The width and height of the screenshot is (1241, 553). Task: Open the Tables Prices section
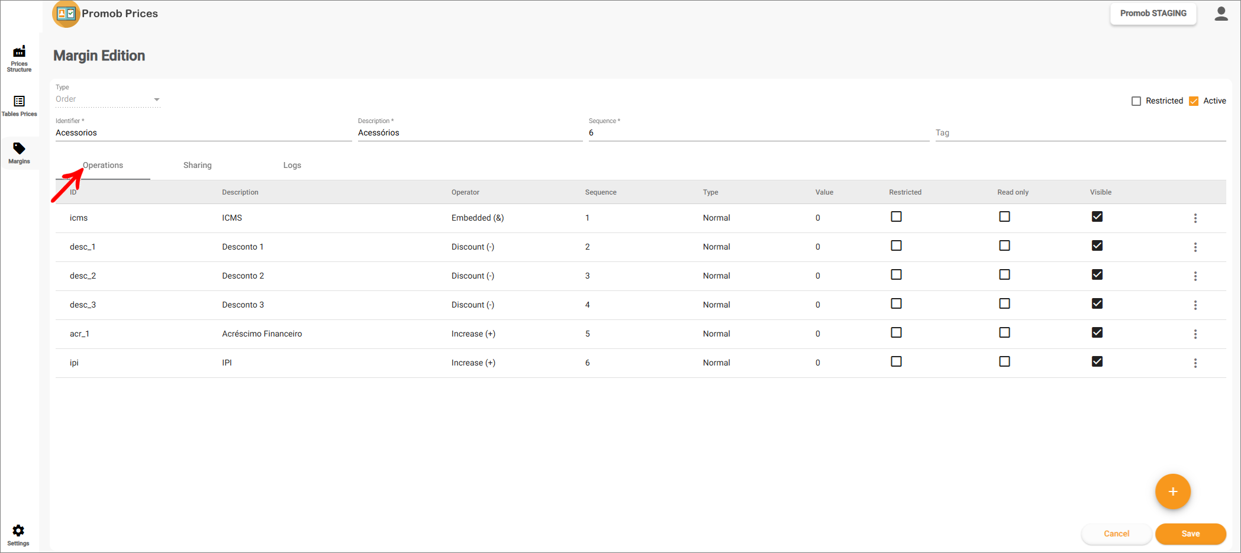point(19,106)
